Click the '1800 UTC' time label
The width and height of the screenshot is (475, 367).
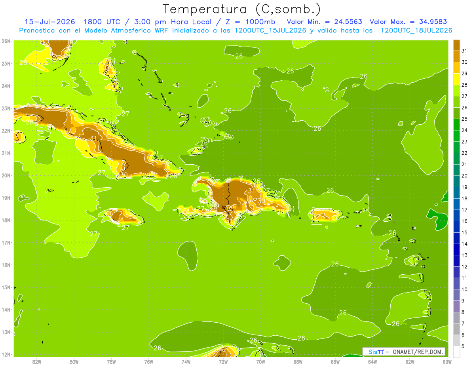pos(102,22)
